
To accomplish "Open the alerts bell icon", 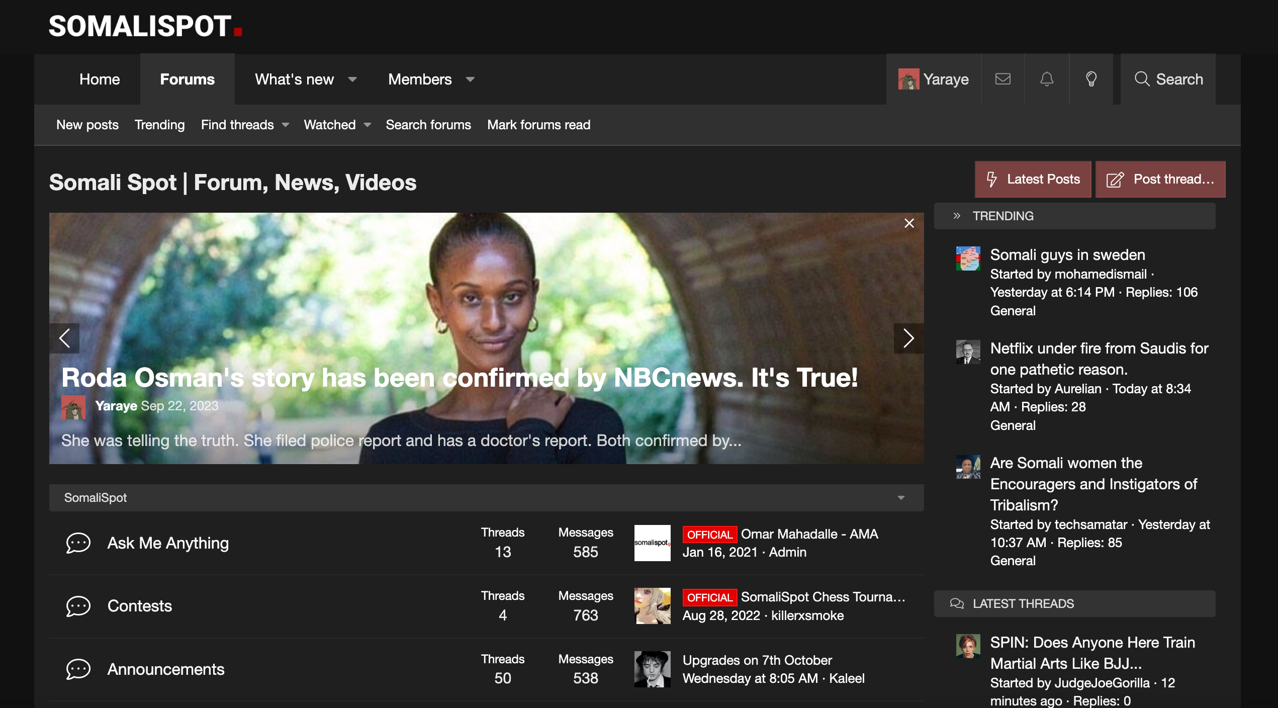I will (x=1047, y=79).
